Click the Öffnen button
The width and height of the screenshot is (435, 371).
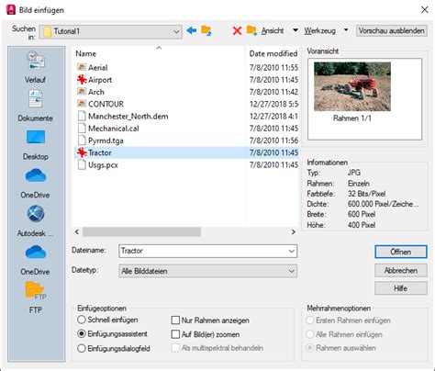pos(401,252)
